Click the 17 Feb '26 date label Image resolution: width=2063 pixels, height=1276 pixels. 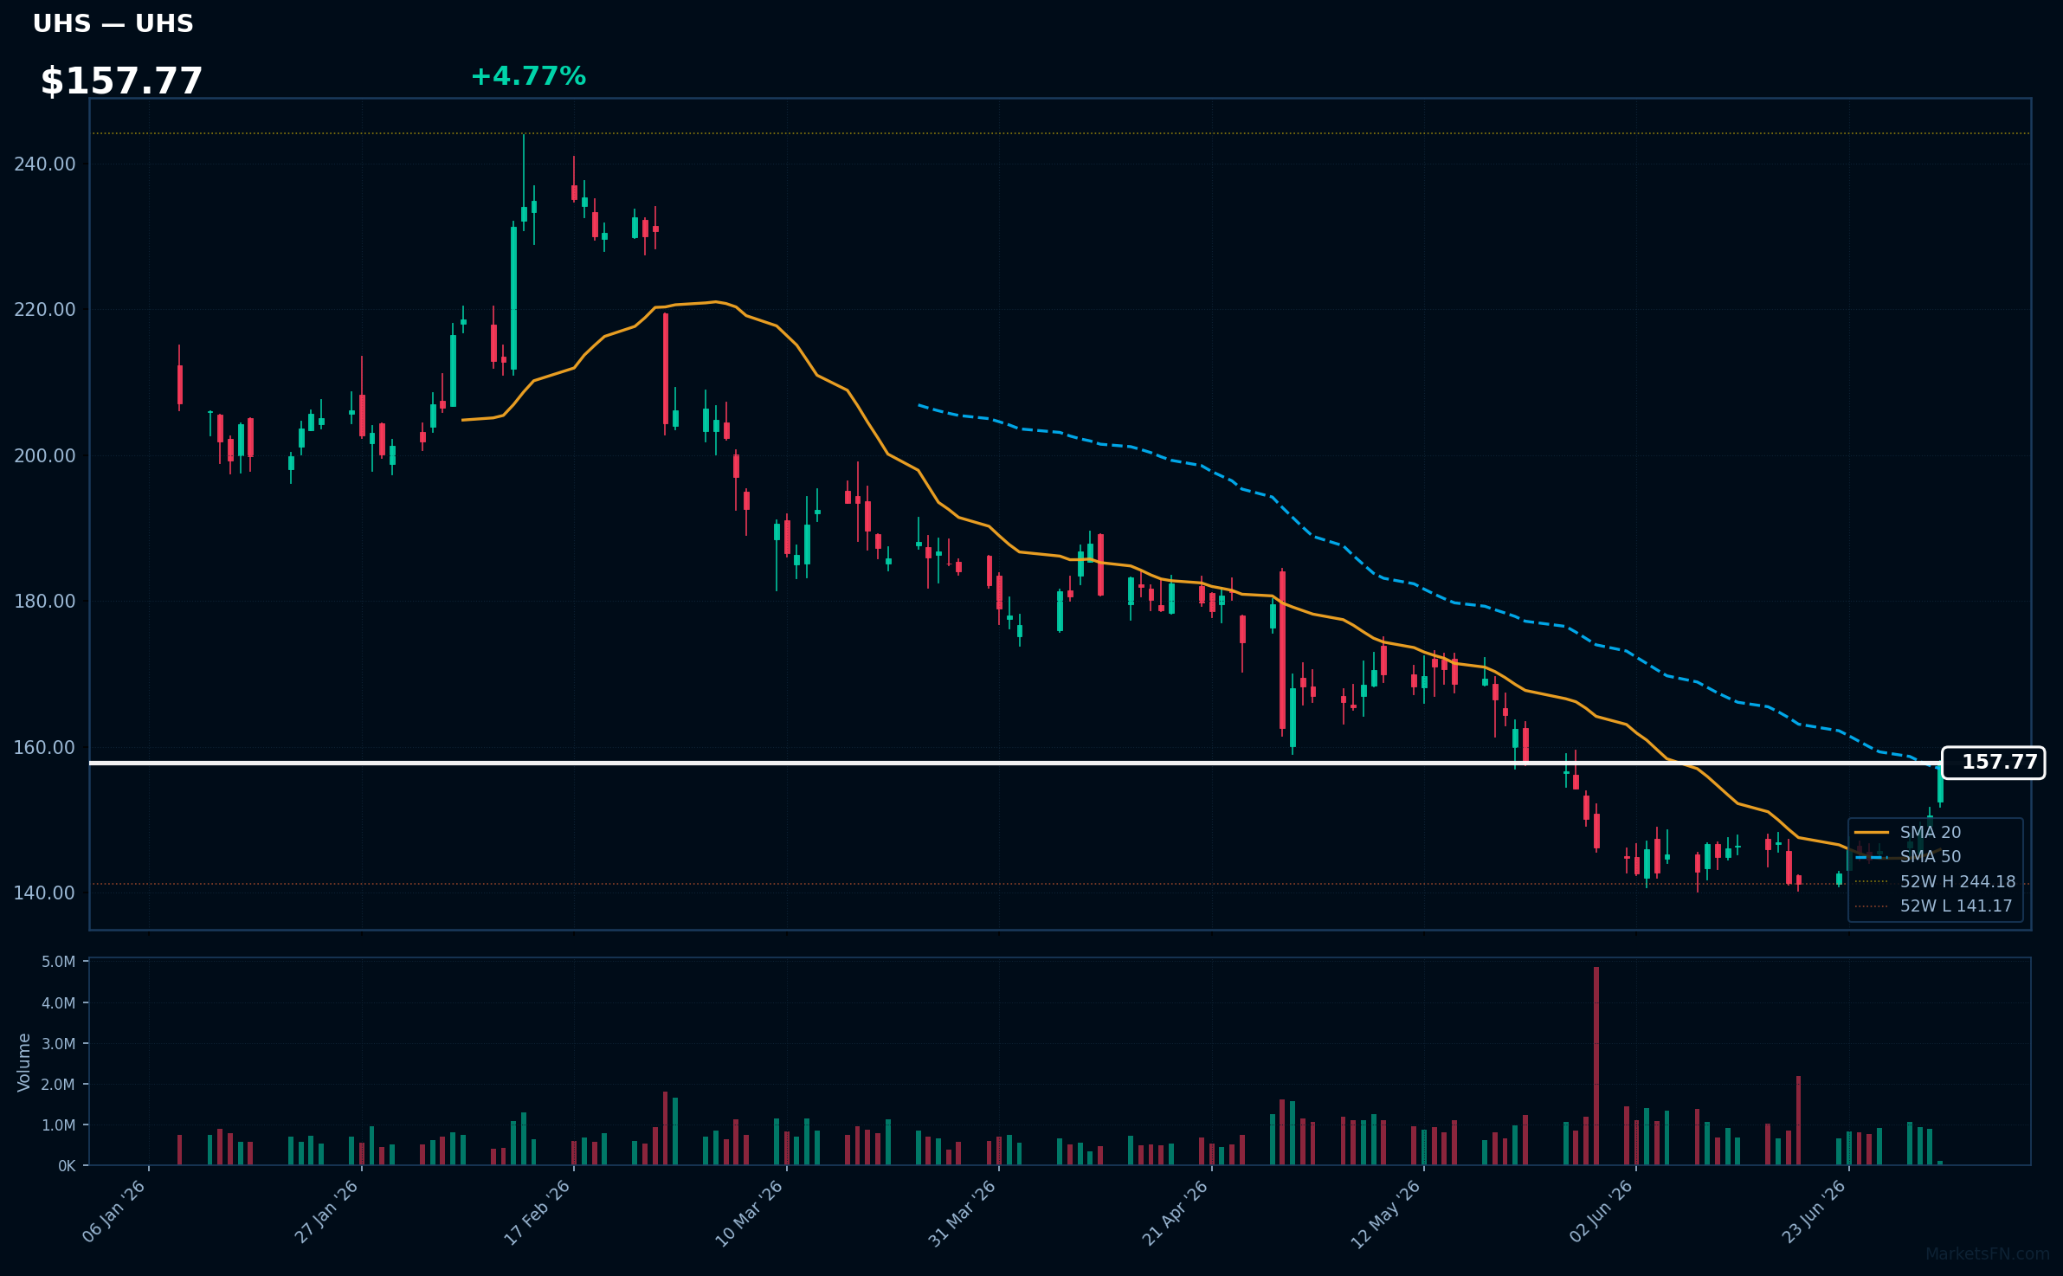click(538, 1212)
